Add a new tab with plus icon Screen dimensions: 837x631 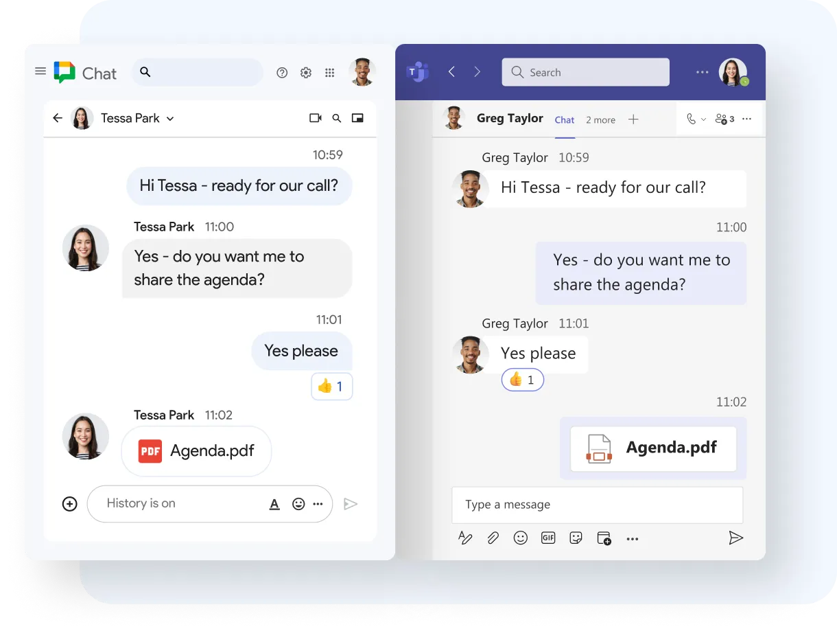(x=633, y=119)
